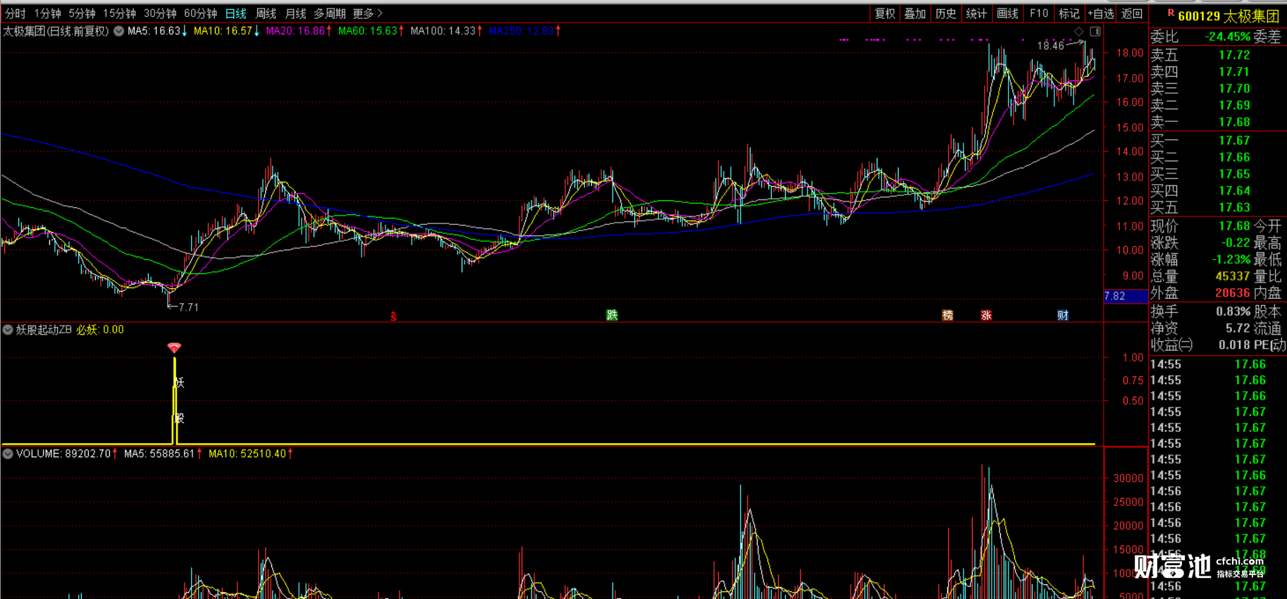This screenshot has width=1287, height=599.
Task: Click the 返回 back button
Action: pyautogui.click(x=1131, y=13)
